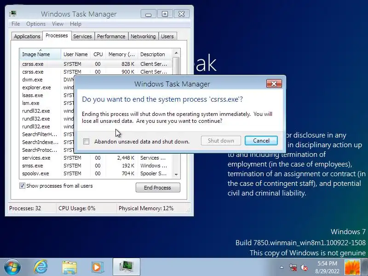Click the Task Manager title bar icon
This screenshot has height=276, width=368.
[x=13, y=14]
